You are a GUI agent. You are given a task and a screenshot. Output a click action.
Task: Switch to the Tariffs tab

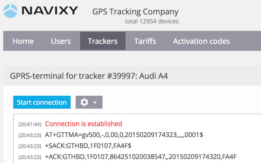(145, 41)
